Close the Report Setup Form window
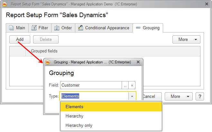 point(207,4)
